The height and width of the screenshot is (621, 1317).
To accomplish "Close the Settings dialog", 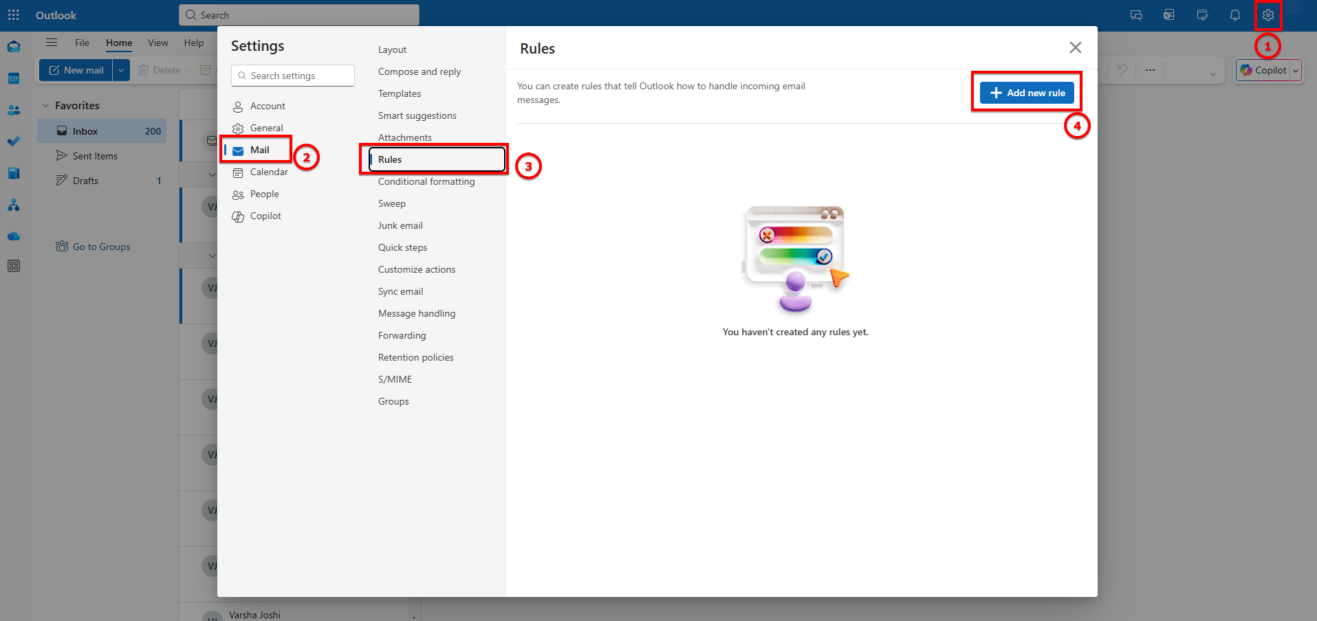I will tap(1075, 47).
